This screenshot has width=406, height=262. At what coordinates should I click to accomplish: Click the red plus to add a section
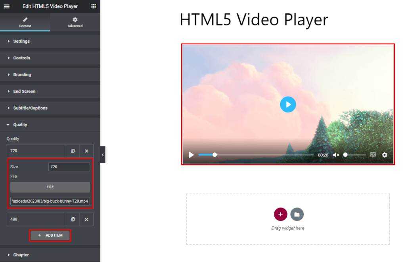pyautogui.click(x=280, y=214)
